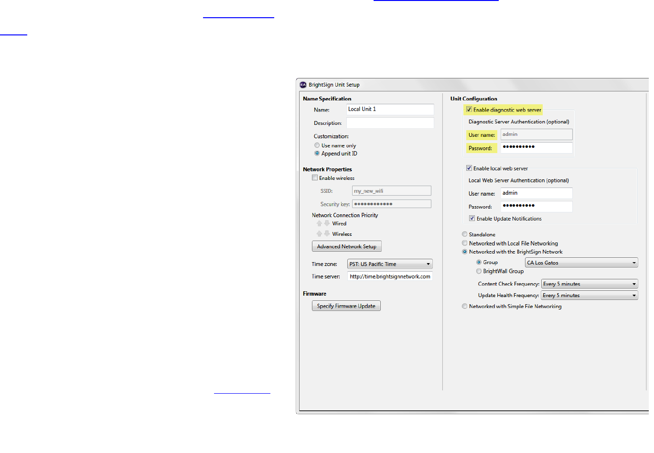Move Wireless connection up in priority
654x453 pixels.
coord(319,234)
